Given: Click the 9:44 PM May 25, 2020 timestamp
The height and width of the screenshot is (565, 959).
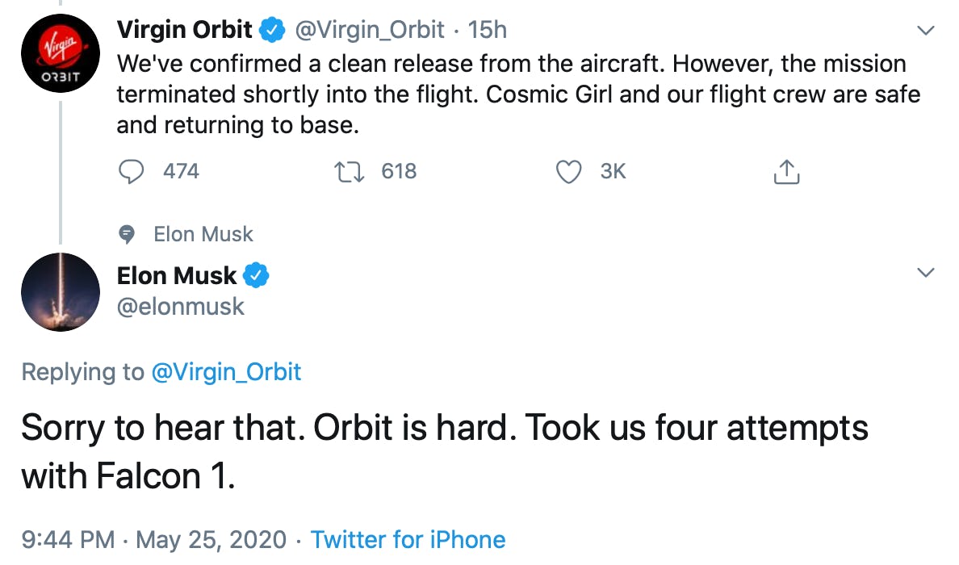Looking at the screenshot, I should (x=153, y=539).
